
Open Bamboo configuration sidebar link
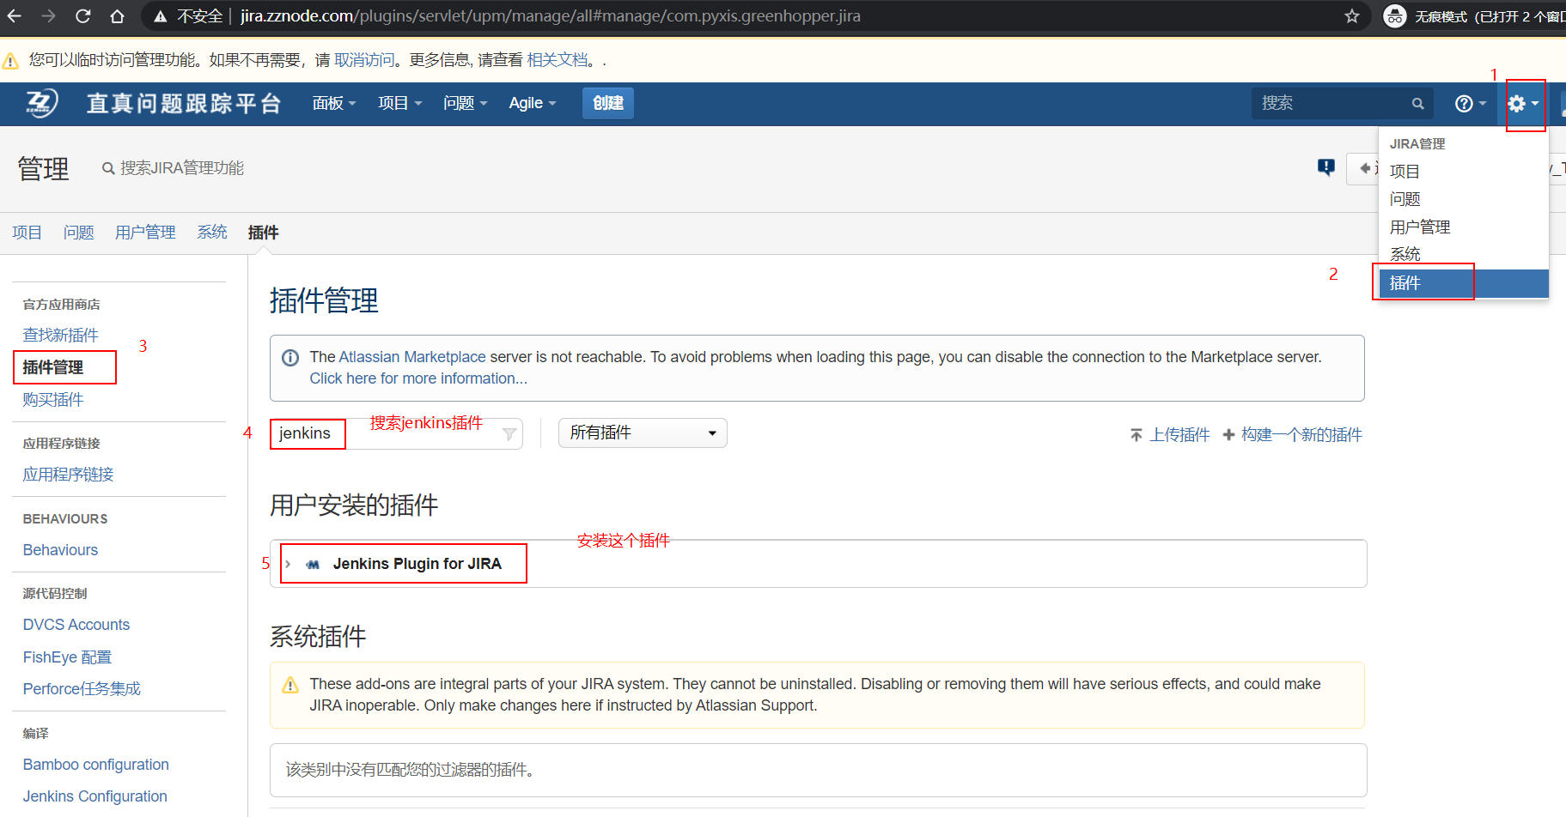[x=96, y=765]
